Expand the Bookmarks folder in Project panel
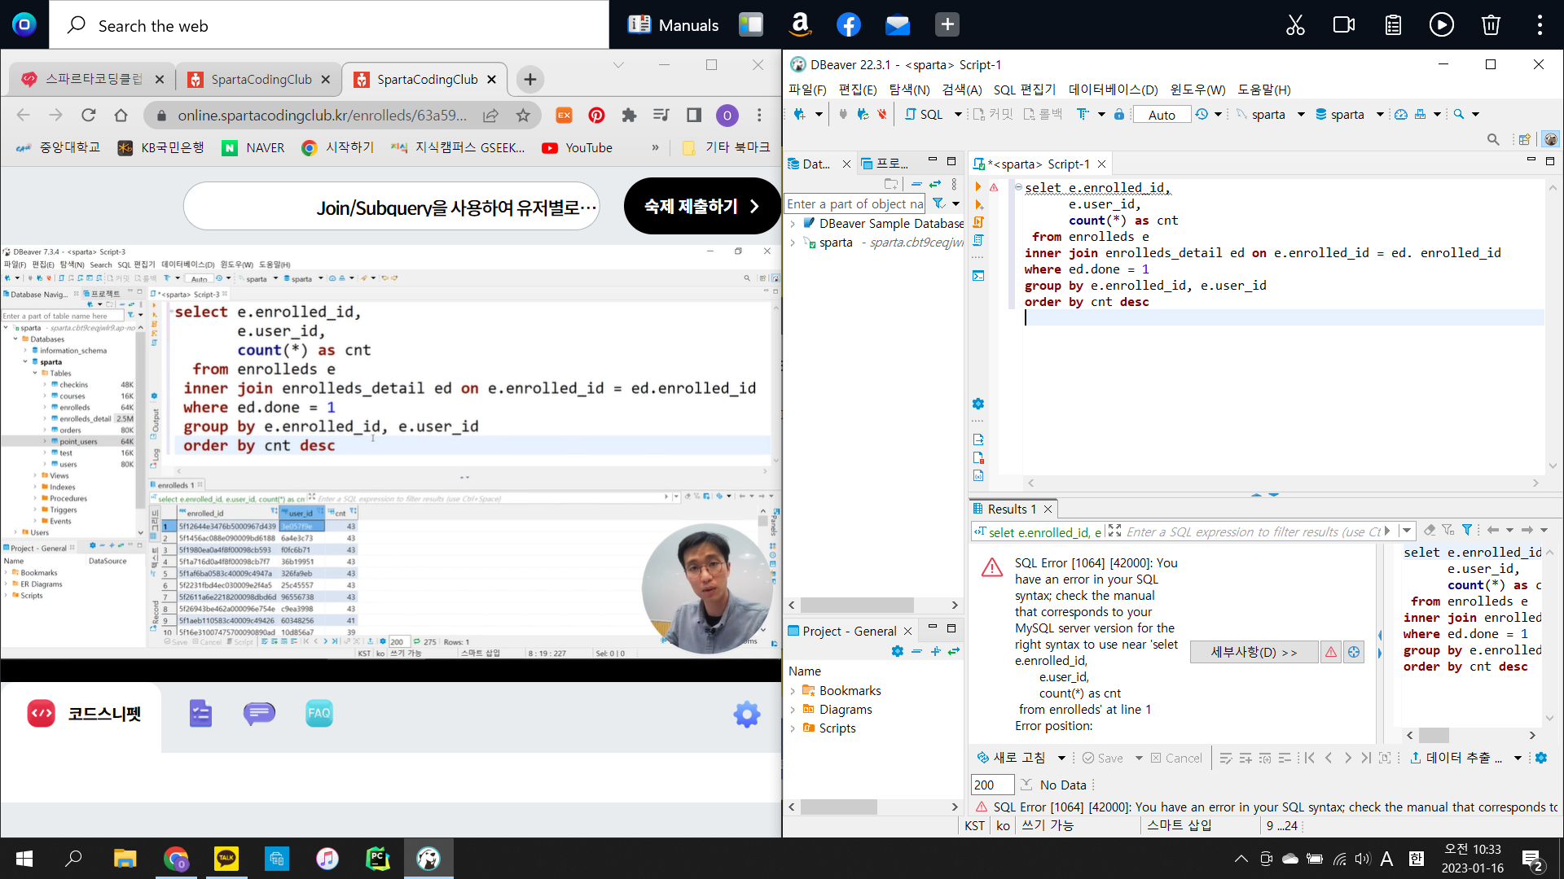1564x879 pixels. point(793,691)
